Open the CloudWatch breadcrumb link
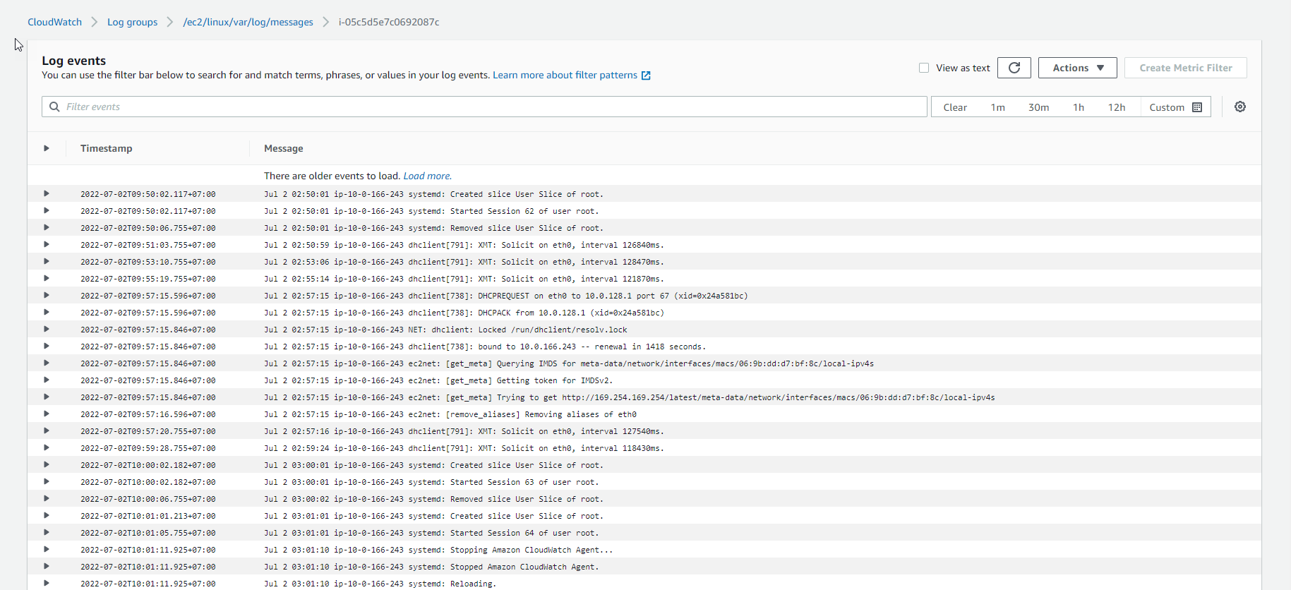 click(54, 22)
